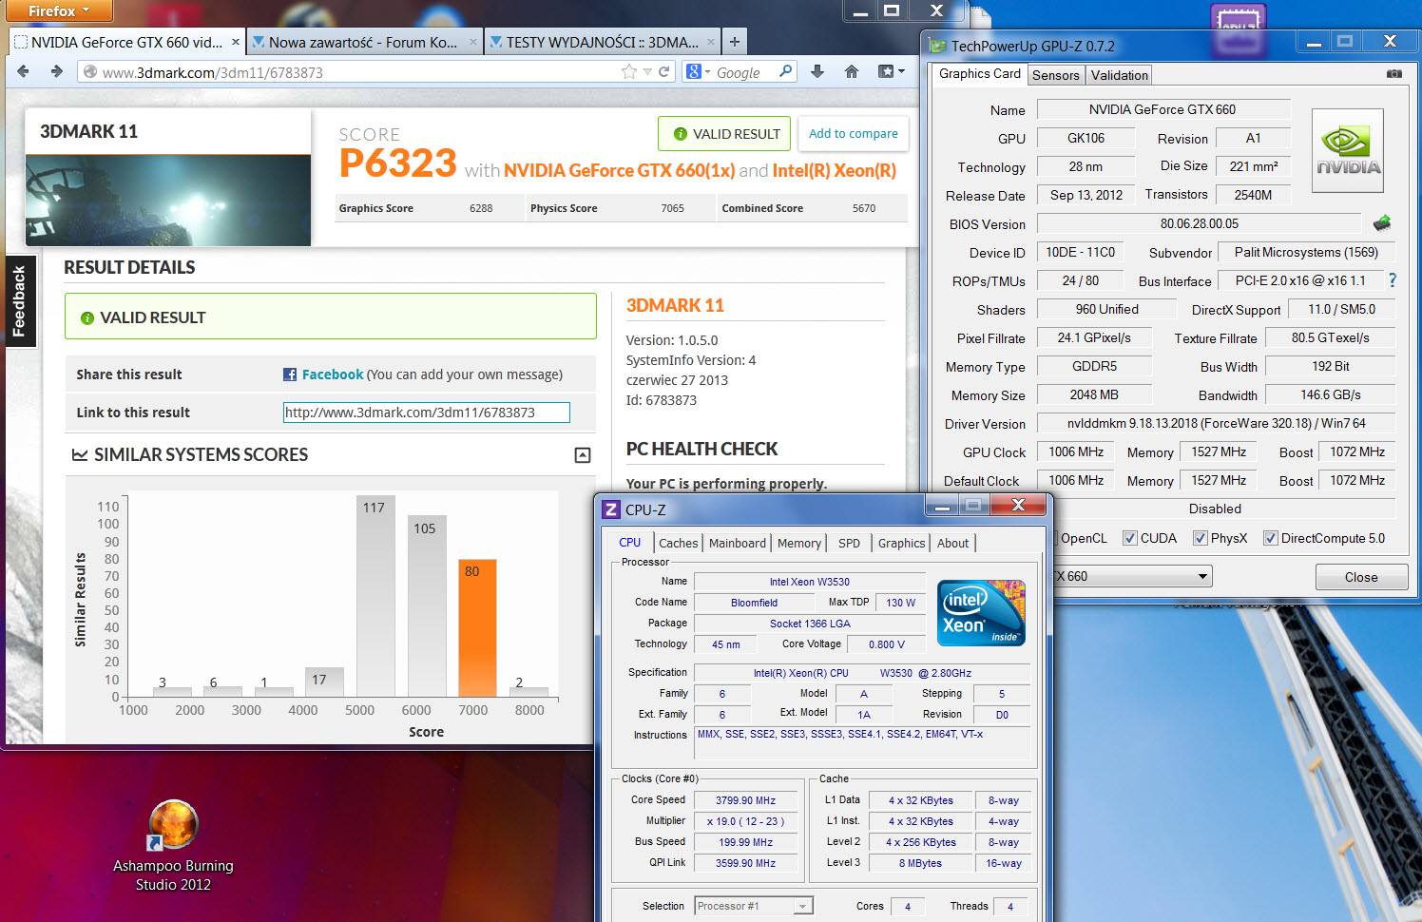Open the Graphics tab in CPU-Z

coord(901,543)
